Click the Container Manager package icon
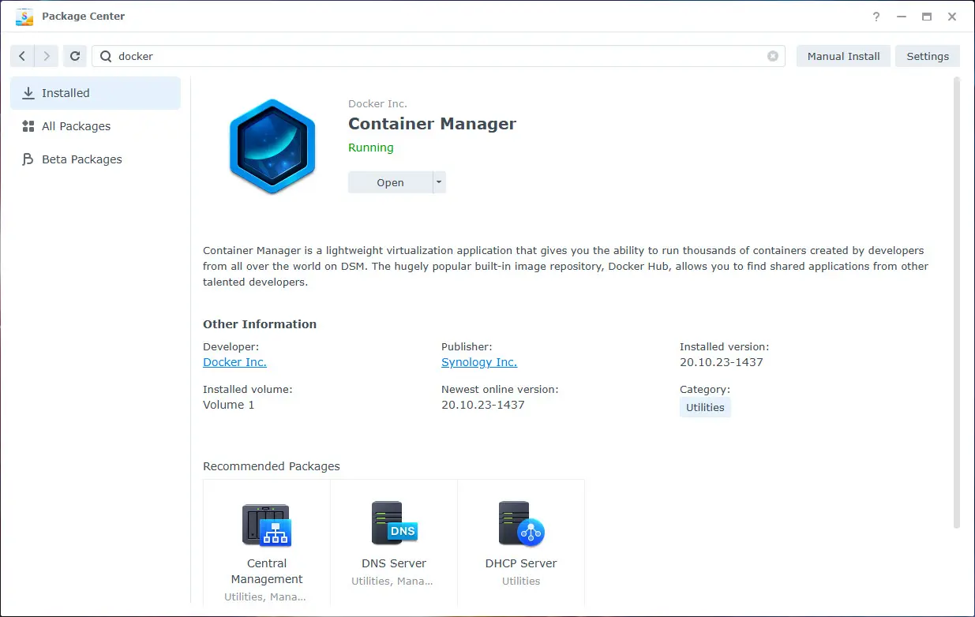 [x=272, y=147]
